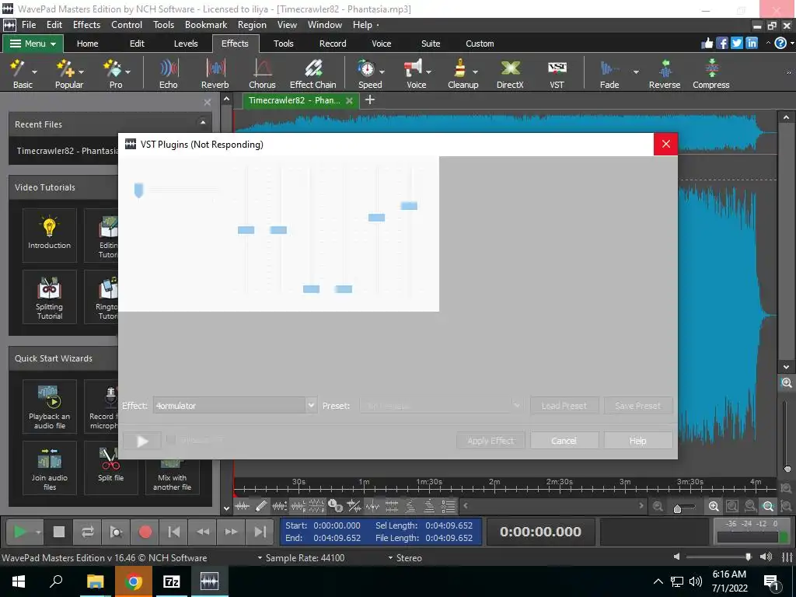This screenshot has height=597, width=796.
Task: Click the Voice effect icon
Action: pos(414,68)
